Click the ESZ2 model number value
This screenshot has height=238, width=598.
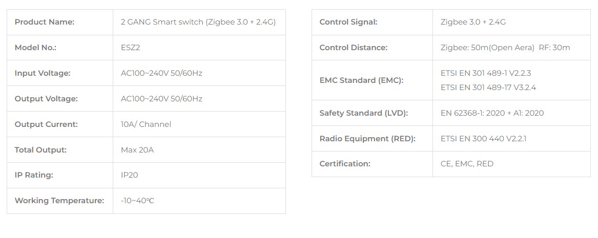coord(131,48)
